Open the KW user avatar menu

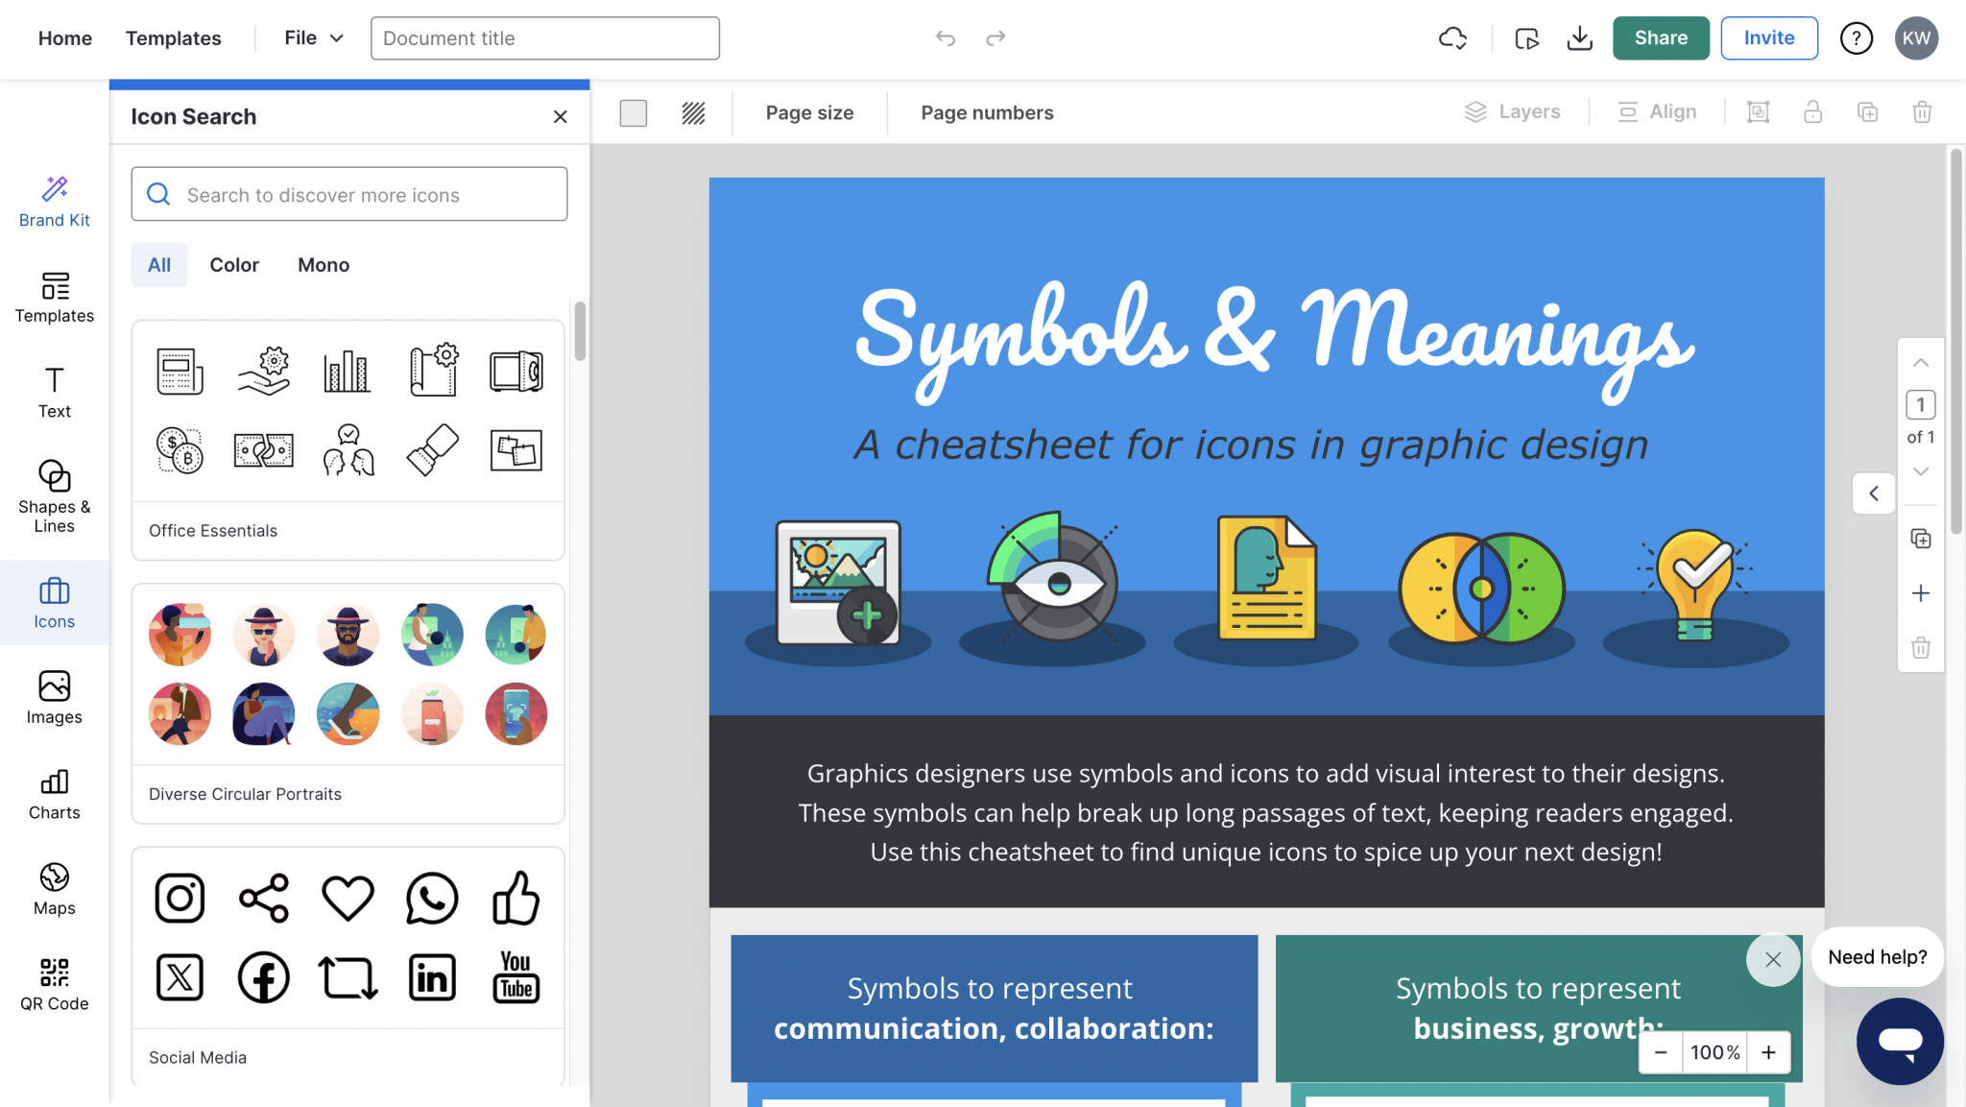(1916, 38)
